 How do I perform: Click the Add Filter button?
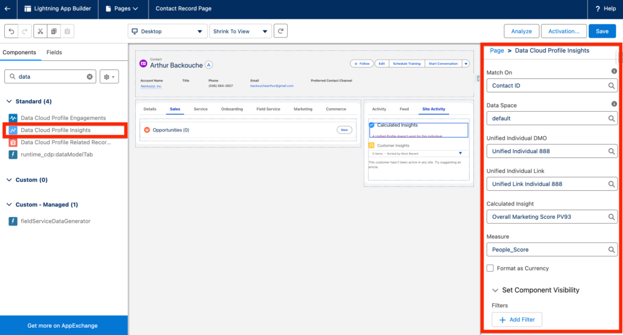click(517, 320)
